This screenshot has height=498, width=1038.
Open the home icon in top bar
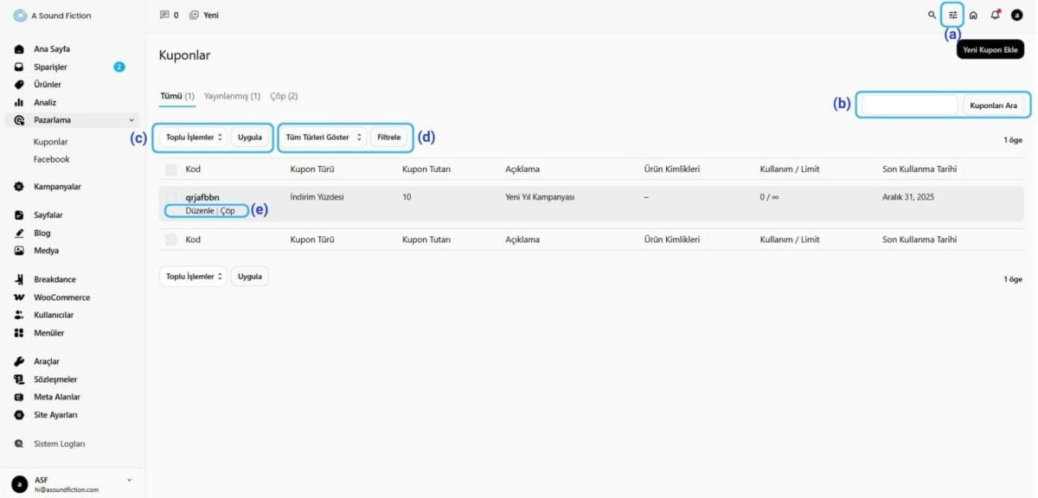pos(973,15)
